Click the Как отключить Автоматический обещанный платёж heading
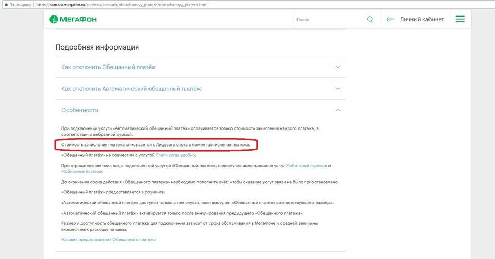The width and height of the screenshot is (495, 259). click(131, 89)
